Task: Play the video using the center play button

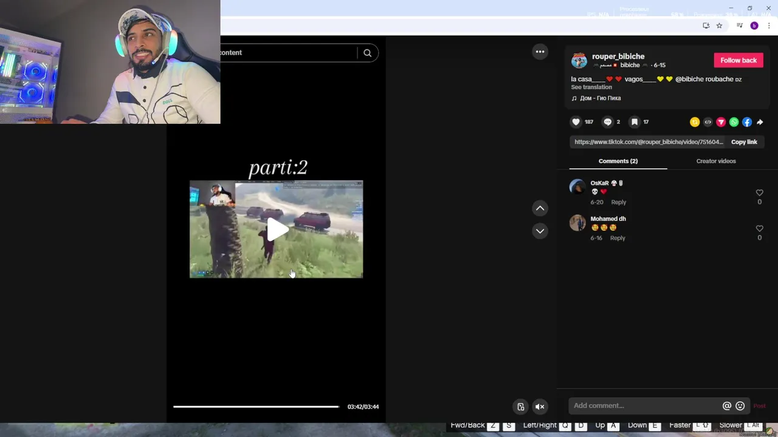Action: 277,229
